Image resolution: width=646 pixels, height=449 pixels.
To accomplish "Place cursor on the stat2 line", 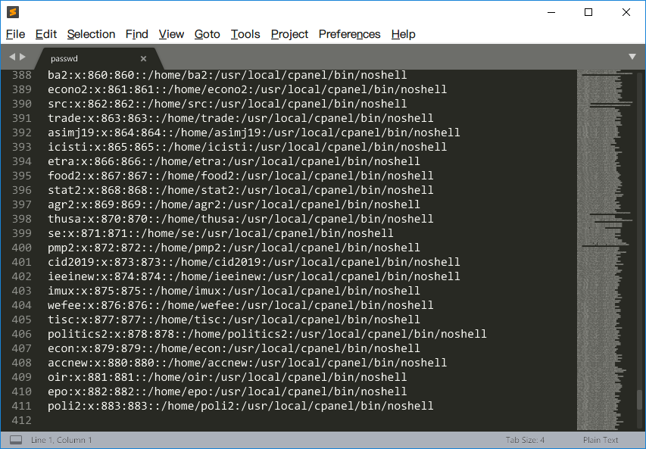I will 241,190.
